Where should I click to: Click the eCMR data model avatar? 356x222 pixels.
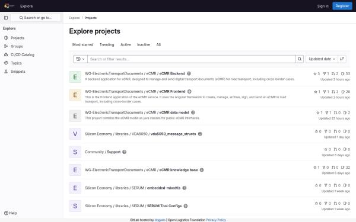point(75,116)
